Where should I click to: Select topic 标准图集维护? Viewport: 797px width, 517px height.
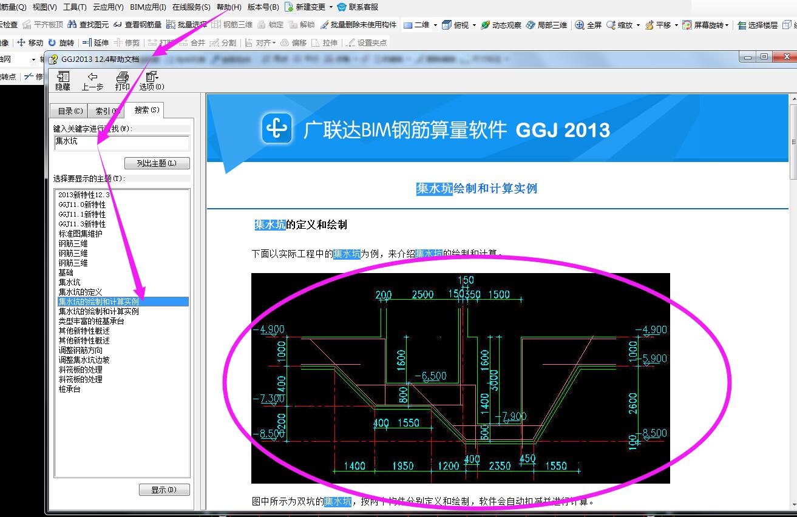(x=80, y=234)
